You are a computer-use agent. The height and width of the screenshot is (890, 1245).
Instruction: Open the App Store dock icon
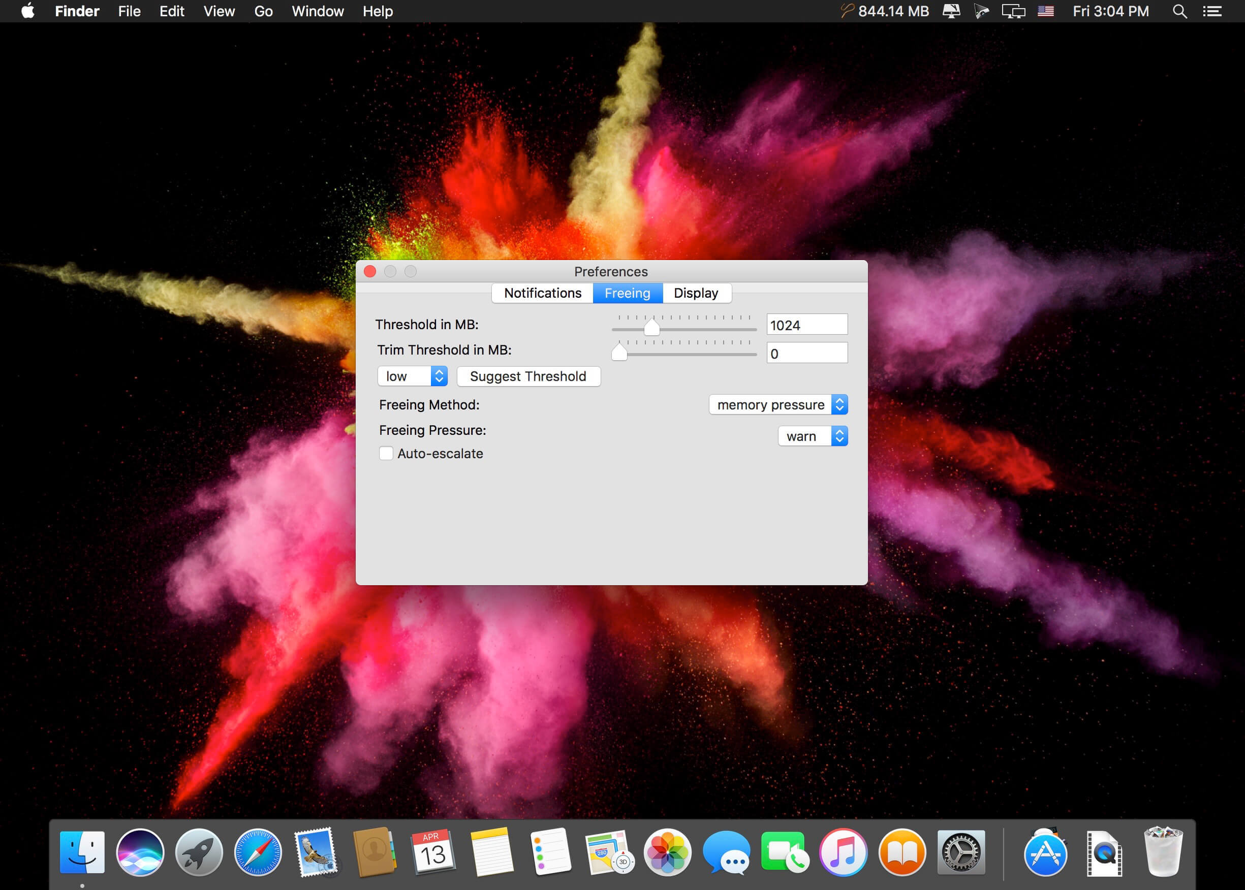pyautogui.click(x=1045, y=852)
